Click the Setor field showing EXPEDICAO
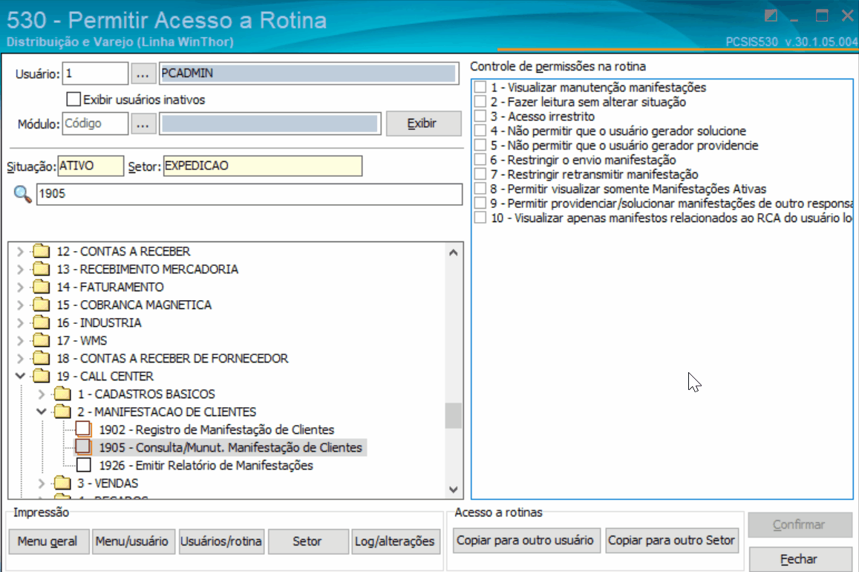859x572 pixels. (x=262, y=166)
